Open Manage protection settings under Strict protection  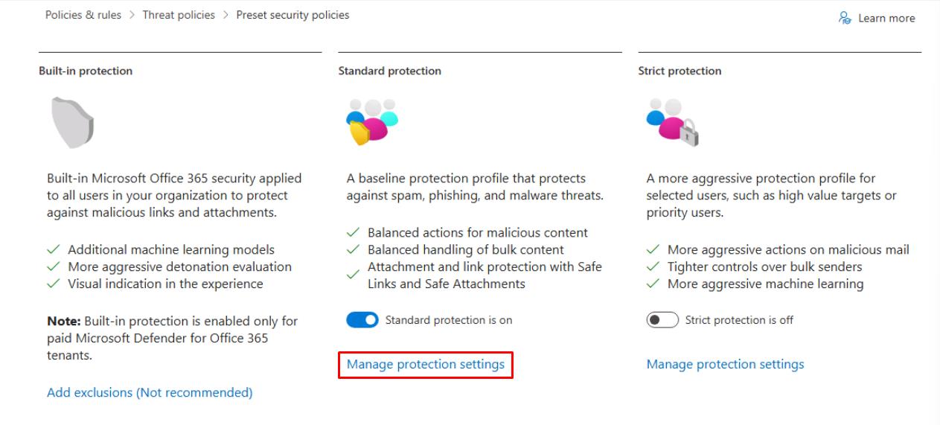[x=725, y=365]
